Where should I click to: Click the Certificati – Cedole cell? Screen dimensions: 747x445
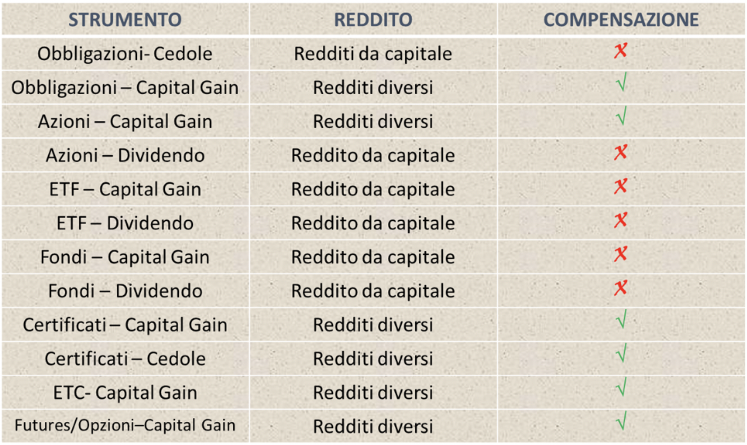pyautogui.click(x=125, y=359)
